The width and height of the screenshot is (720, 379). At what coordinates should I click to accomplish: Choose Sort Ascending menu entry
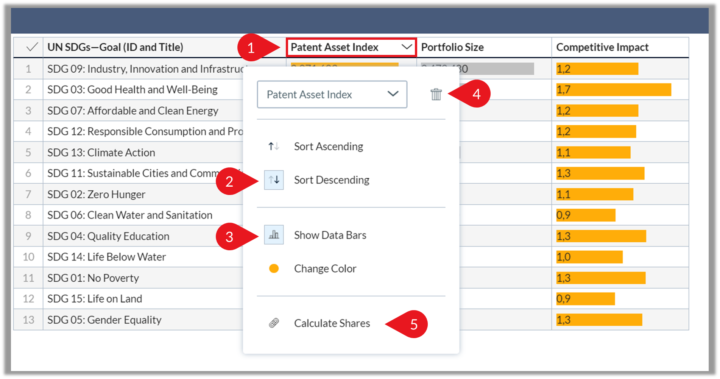[329, 147]
